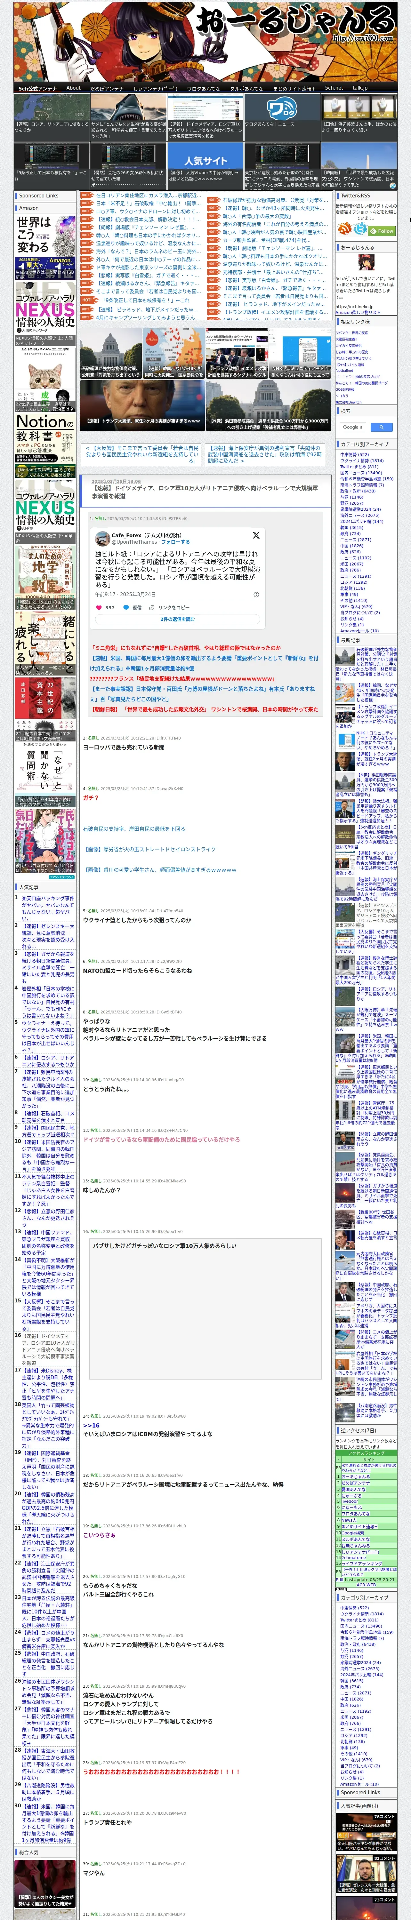Click フォローする link in embedded tweet
The height and width of the screenshot is (1920, 411).
coord(176,542)
